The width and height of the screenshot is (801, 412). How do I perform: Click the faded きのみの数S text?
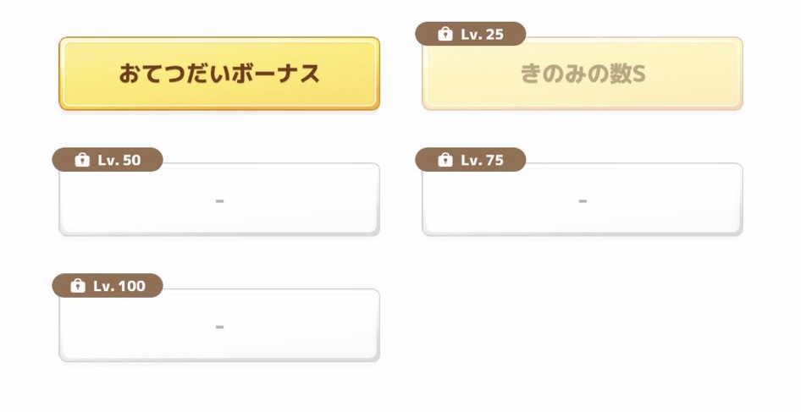(x=583, y=74)
